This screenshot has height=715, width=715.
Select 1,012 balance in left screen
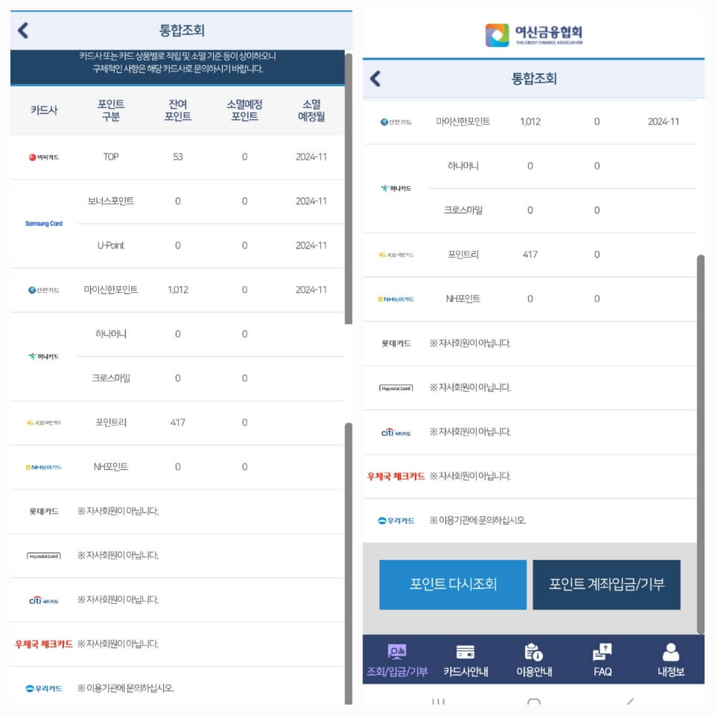tap(178, 290)
